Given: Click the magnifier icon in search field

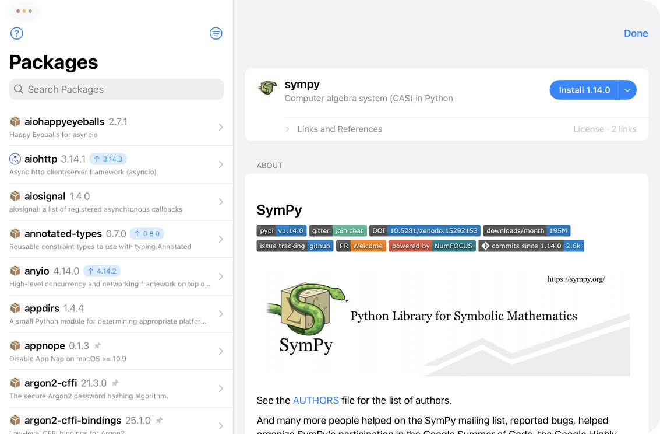Looking at the screenshot, I should click(19, 89).
